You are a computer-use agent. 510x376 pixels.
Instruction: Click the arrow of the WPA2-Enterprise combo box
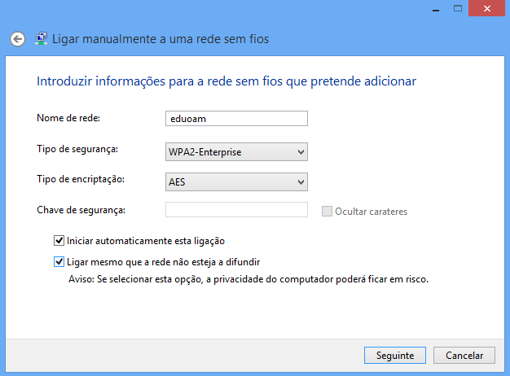301,151
